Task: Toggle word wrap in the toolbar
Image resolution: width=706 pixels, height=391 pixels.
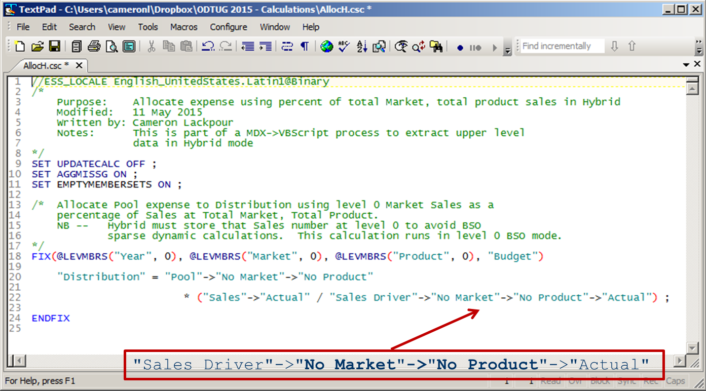Action: [287, 47]
